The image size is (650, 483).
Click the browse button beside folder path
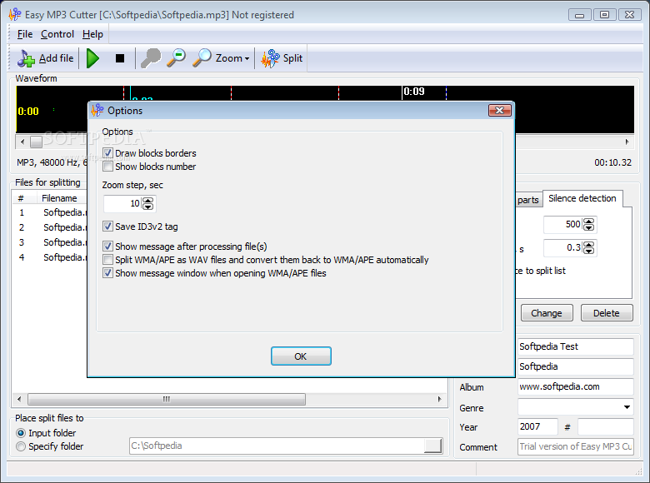(432, 446)
